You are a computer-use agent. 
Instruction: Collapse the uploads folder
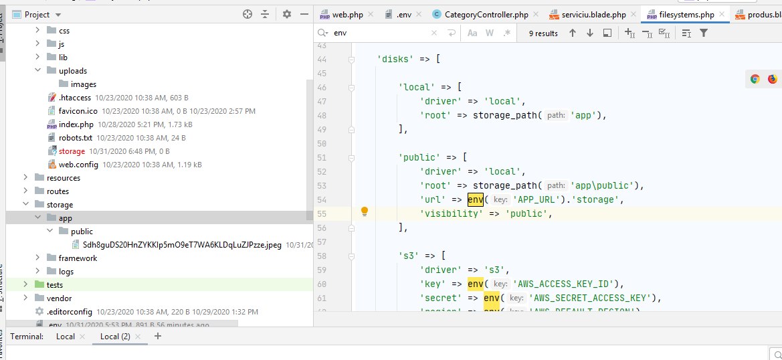[37, 70]
